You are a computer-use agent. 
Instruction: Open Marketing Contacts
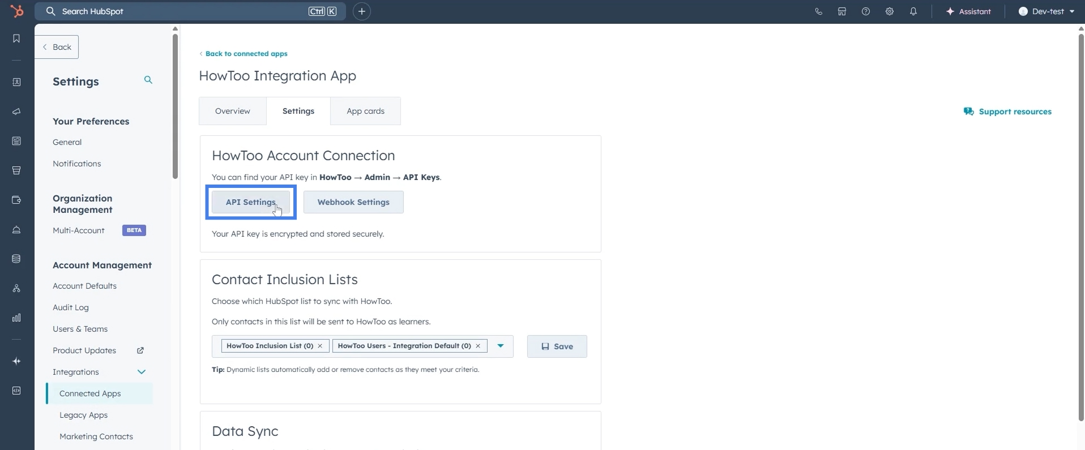pos(96,436)
